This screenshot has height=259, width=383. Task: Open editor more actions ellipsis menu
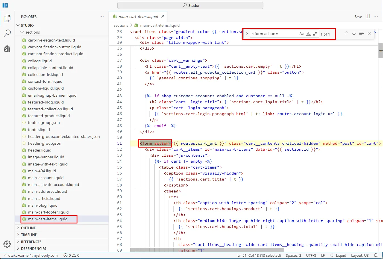click(x=376, y=16)
